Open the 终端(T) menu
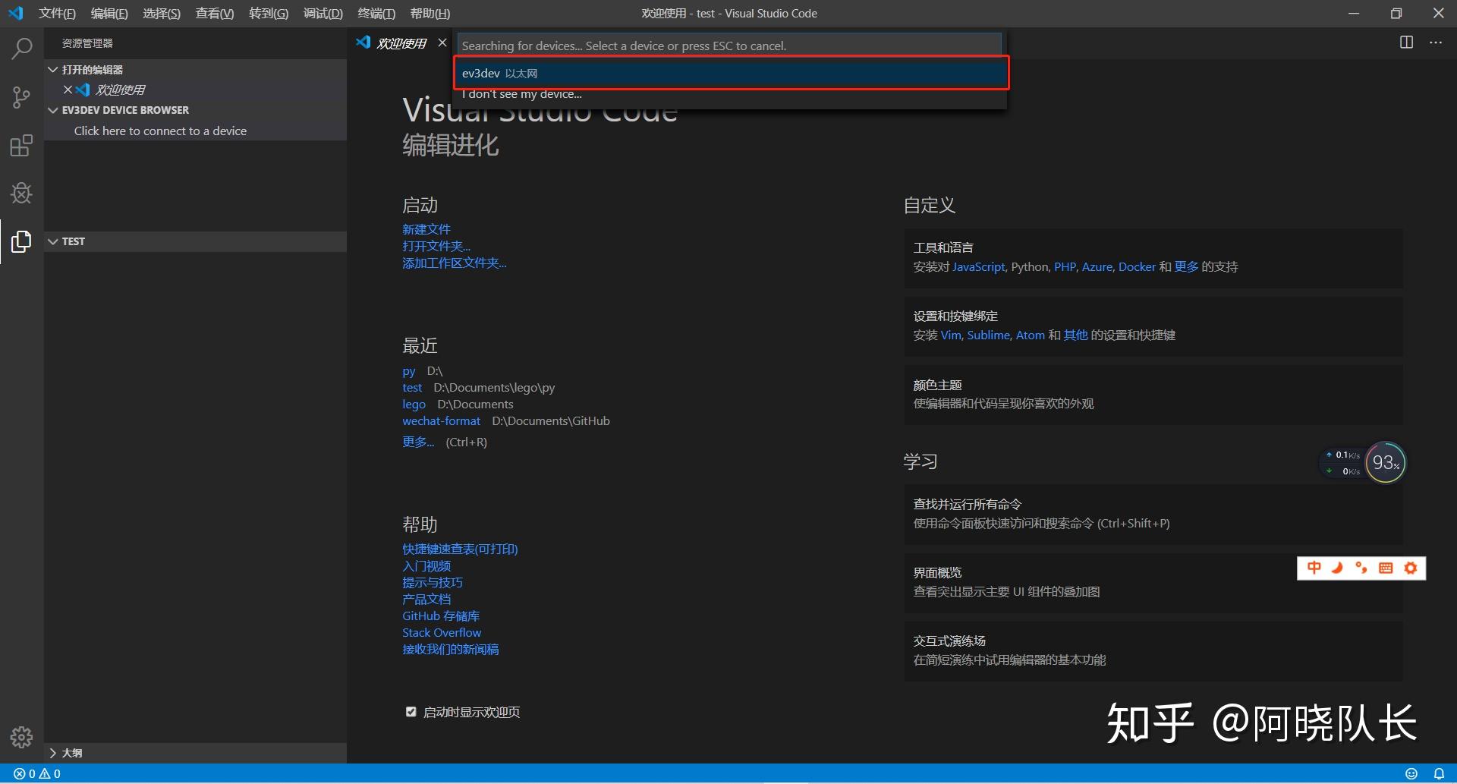The height and width of the screenshot is (784, 1457). tap(376, 13)
